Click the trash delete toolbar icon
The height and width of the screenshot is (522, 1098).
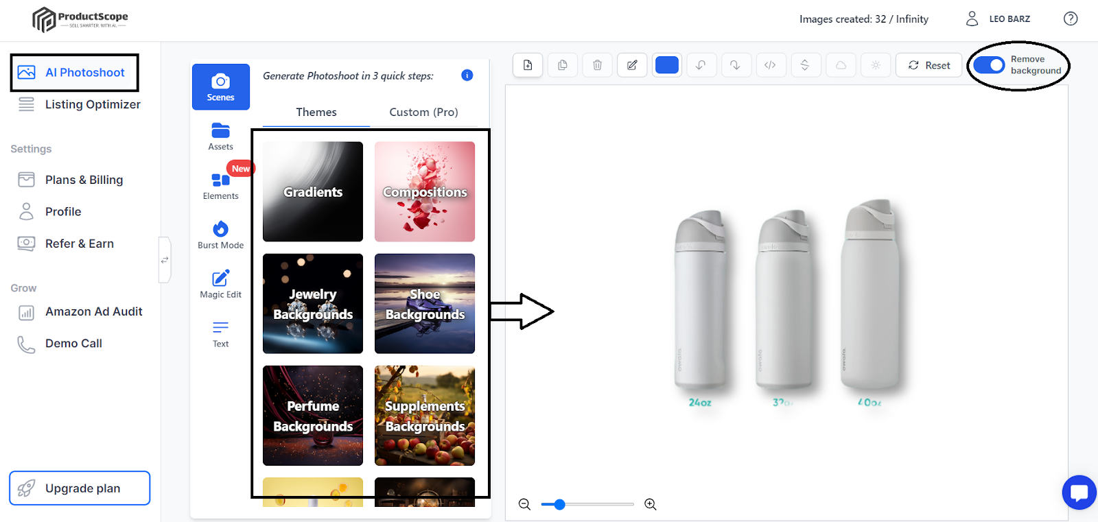pyautogui.click(x=598, y=65)
